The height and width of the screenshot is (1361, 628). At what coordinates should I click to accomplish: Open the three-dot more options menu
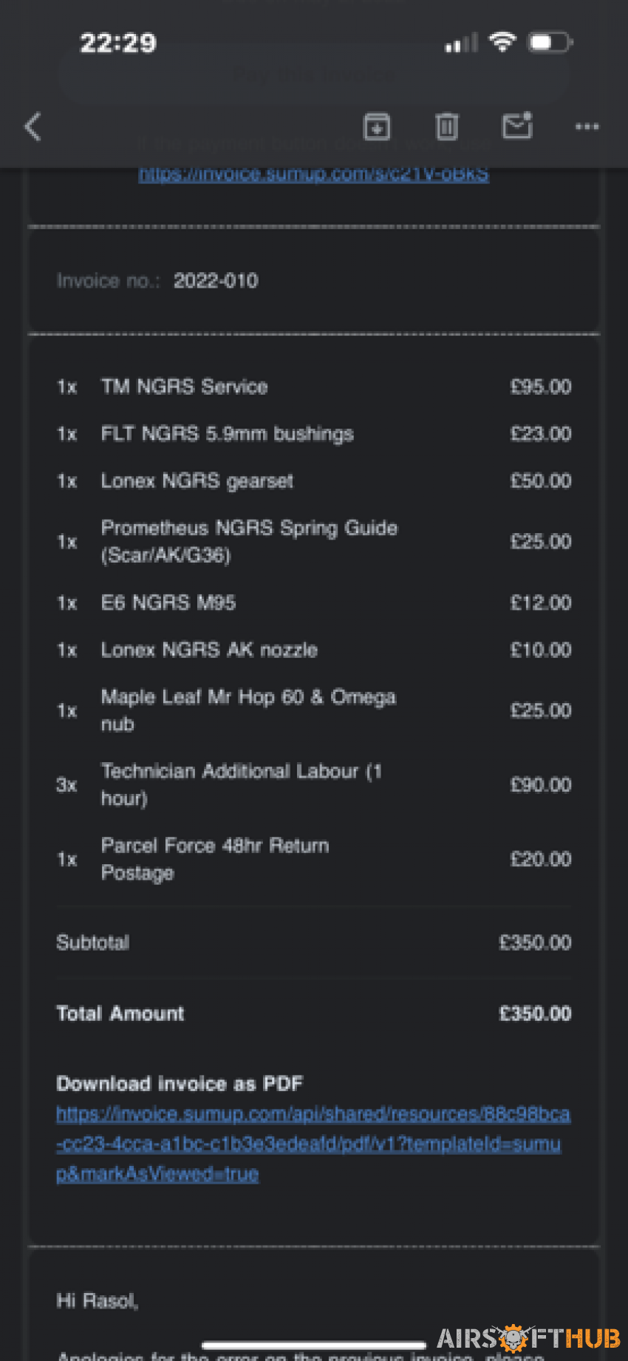coord(587,126)
